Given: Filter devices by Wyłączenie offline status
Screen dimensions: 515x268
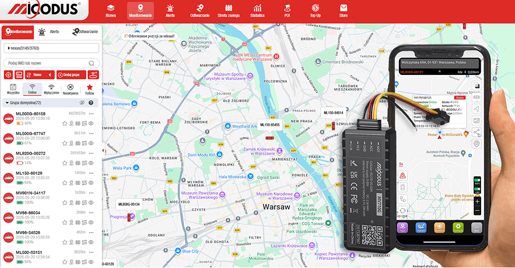Looking at the screenshot, I should pyautogui.click(x=51, y=89).
